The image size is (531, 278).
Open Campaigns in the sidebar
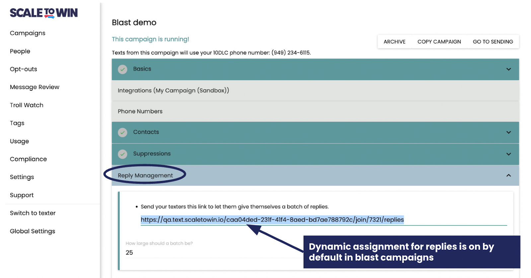pyautogui.click(x=28, y=33)
